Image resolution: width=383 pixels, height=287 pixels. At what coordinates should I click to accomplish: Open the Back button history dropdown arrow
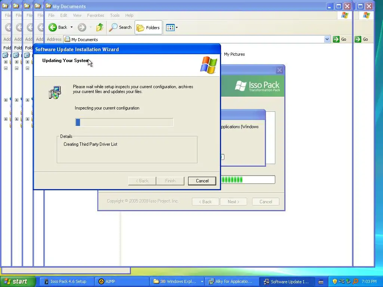71,27
